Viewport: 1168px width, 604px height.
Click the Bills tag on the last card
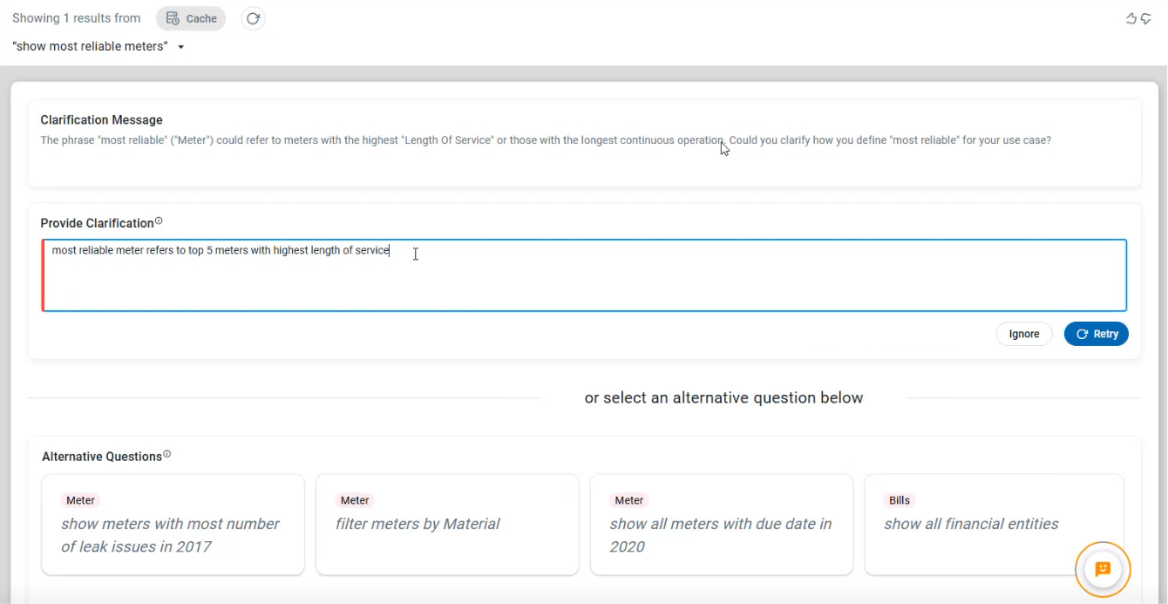coord(900,500)
